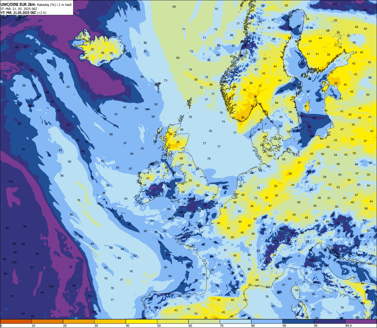This screenshot has height=328, width=377.
Task: Click the 0–10 dark orange legend swatch
Action: point(16,321)
